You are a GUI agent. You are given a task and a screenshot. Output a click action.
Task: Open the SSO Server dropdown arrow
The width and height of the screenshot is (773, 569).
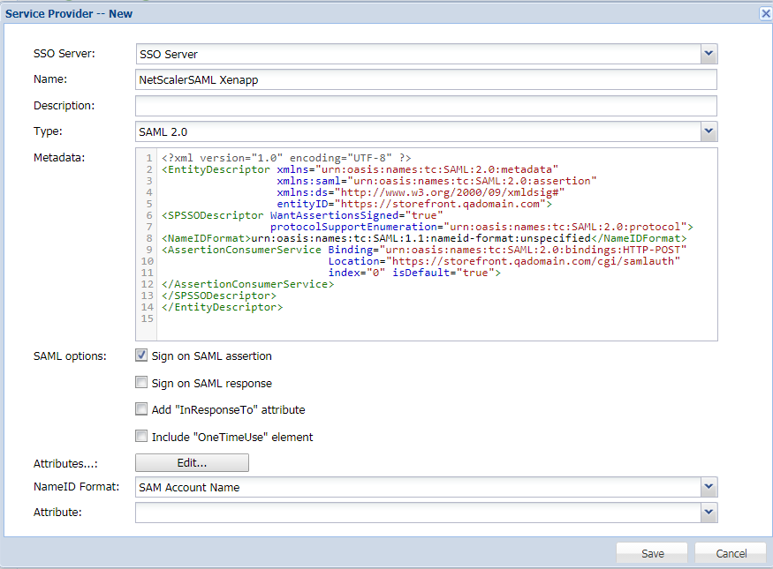click(709, 54)
